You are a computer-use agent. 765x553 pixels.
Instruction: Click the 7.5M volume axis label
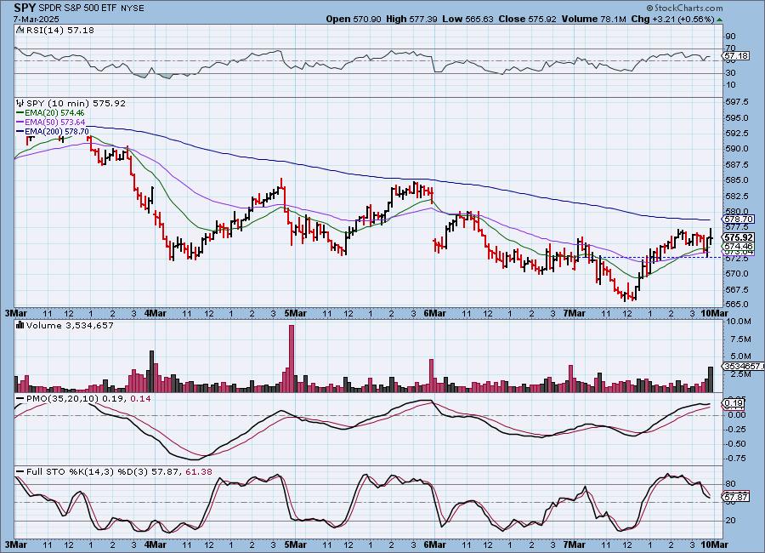click(x=740, y=339)
